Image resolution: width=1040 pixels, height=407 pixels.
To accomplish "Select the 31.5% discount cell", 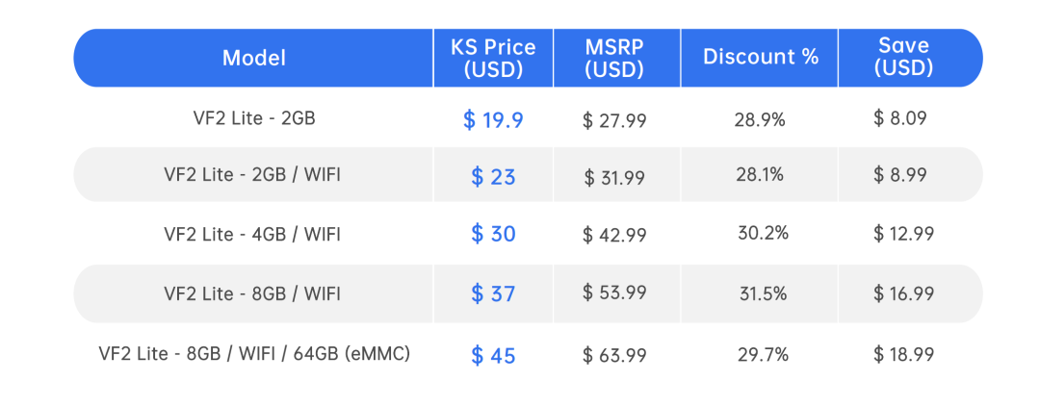I will (764, 293).
